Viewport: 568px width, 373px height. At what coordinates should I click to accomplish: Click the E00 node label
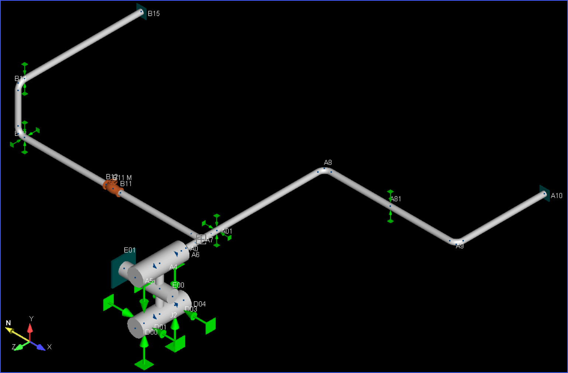tap(178, 285)
